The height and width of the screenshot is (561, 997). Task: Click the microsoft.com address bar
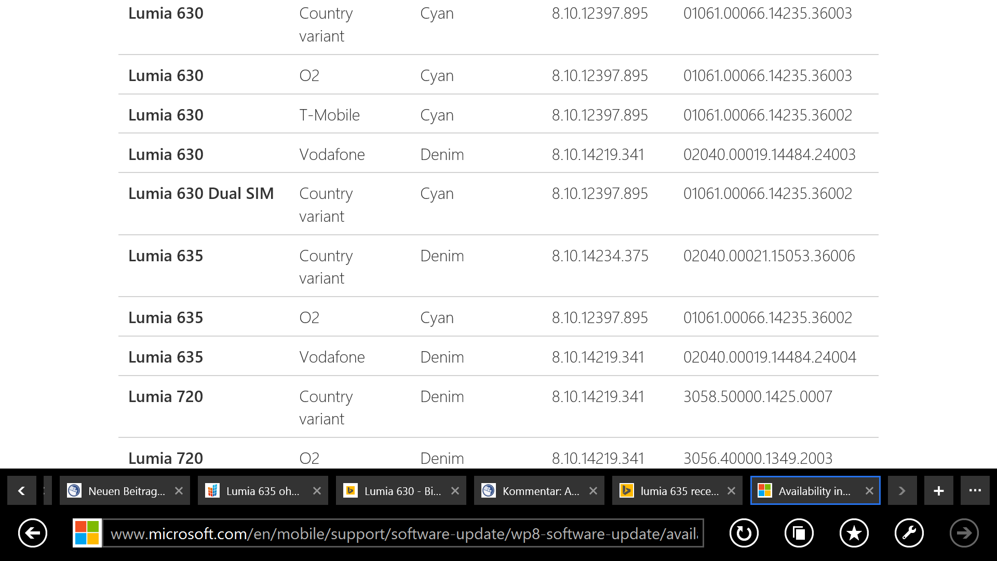tap(403, 533)
